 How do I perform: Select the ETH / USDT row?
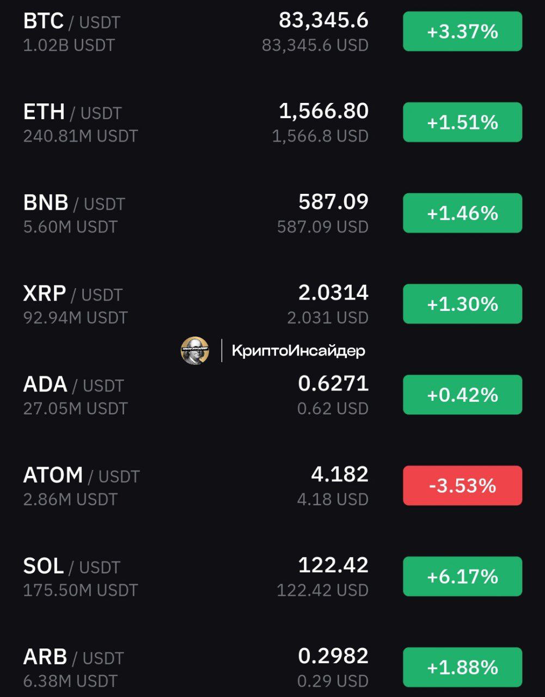272,123
